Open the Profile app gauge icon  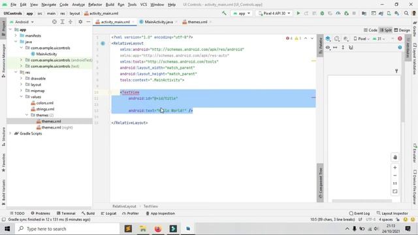point(338,13)
